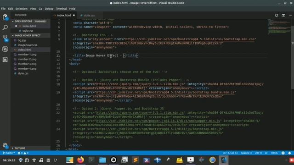Click the master git branch indicator
Image resolution: width=294 pixels, height=165 pixels.
[x=8, y=153]
